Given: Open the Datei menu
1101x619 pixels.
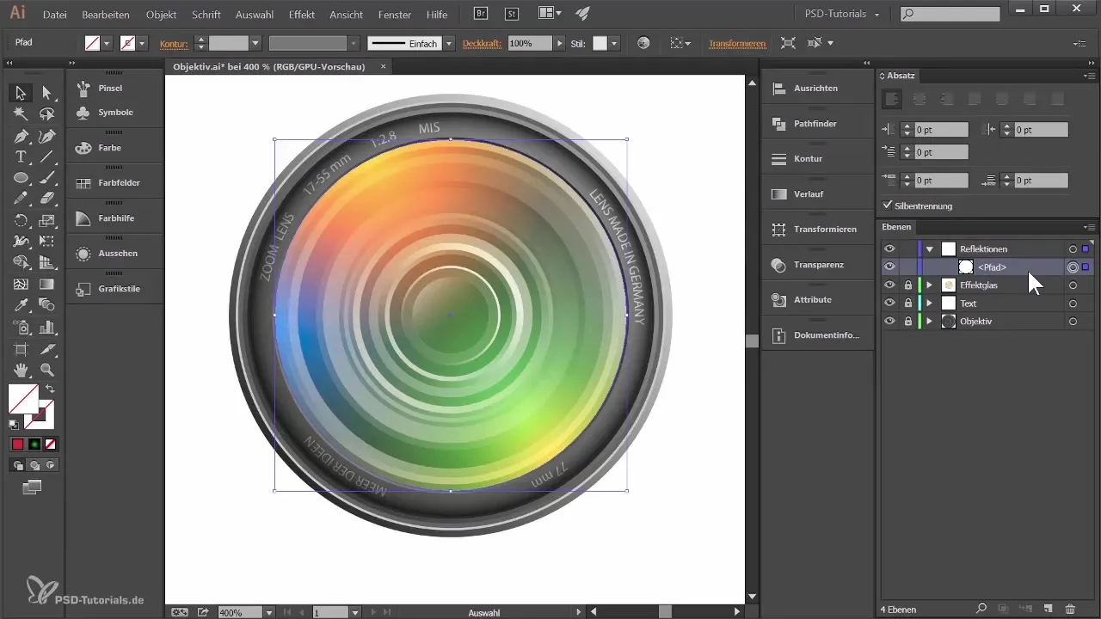Looking at the screenshot, I should point(54,15).
